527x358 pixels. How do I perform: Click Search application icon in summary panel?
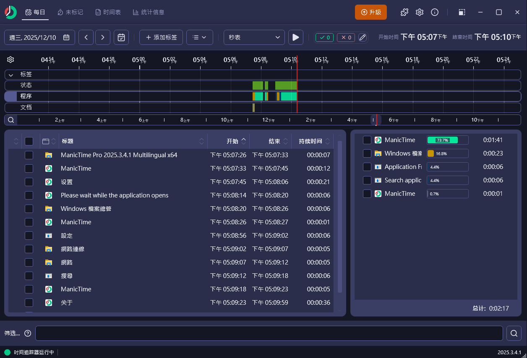pos(378,180)
